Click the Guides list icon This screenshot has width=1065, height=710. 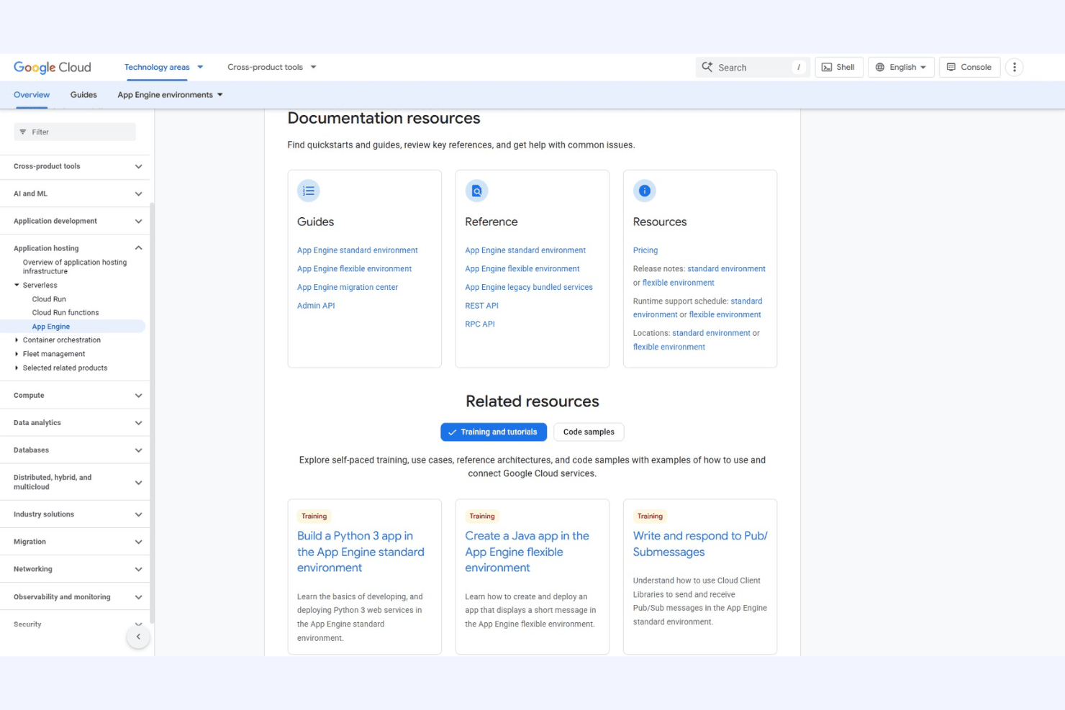[309, 191]
